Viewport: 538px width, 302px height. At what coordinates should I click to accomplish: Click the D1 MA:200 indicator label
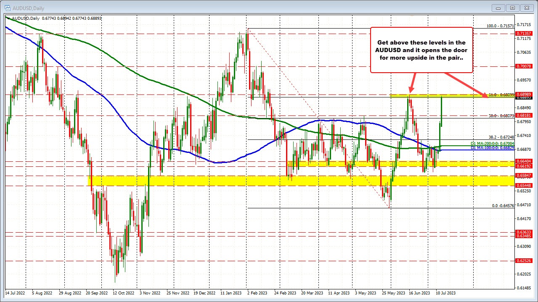[x=492, y=144]
